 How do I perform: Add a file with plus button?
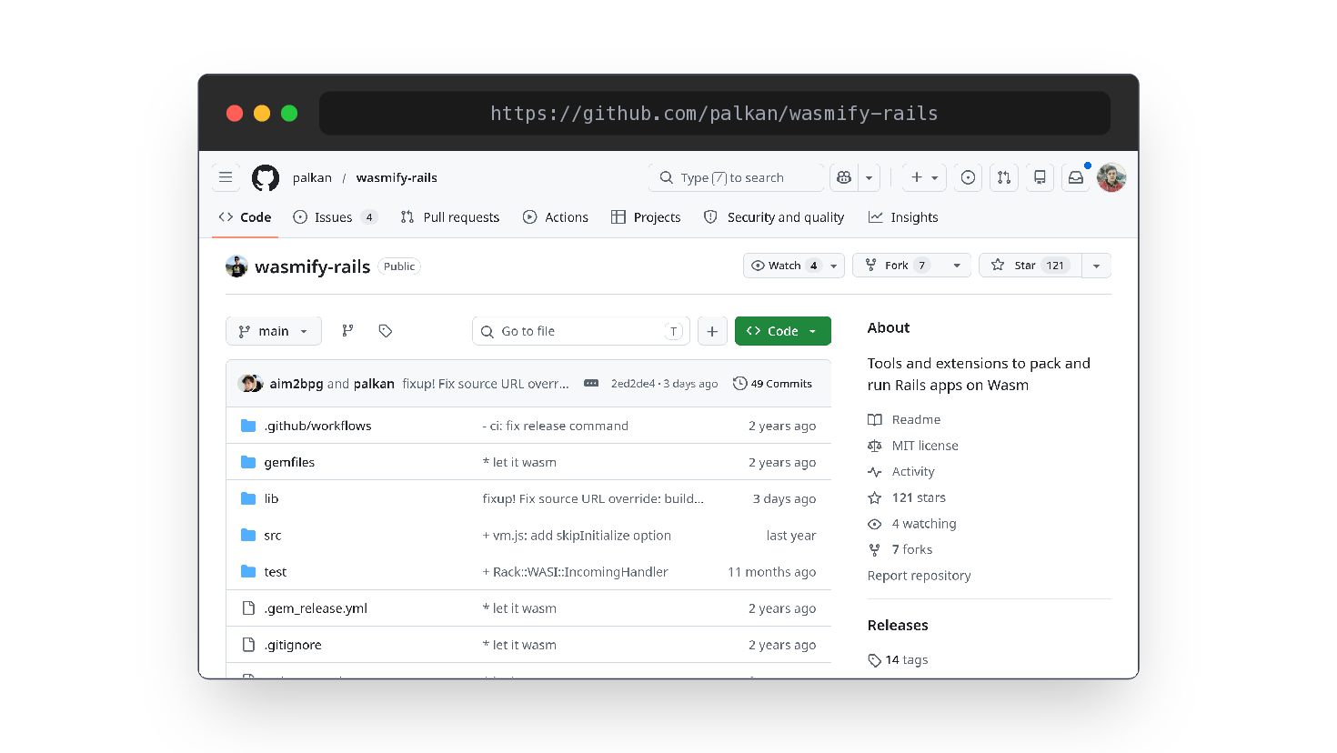click(712, 331)
